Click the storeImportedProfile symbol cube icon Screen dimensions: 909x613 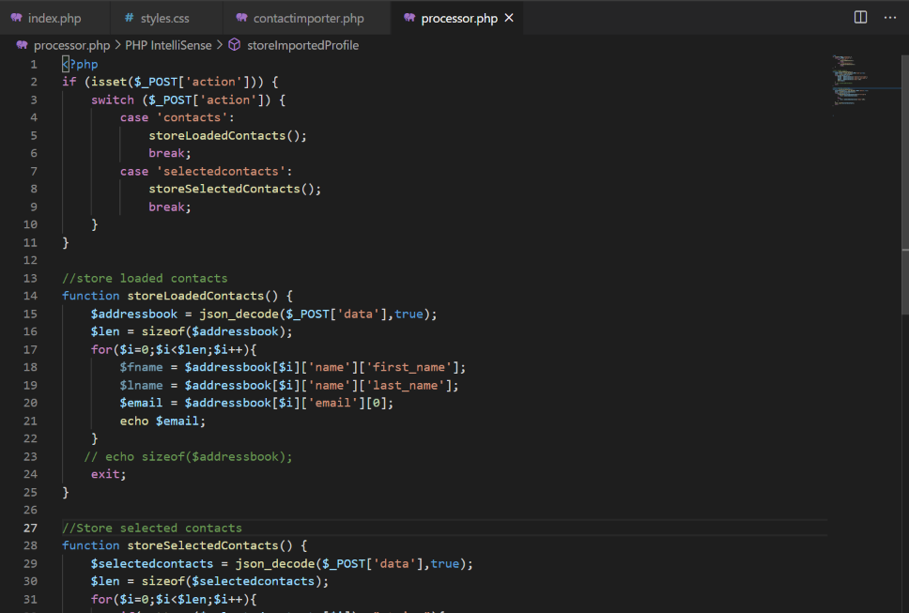pyautogui.click(x=234, y=45)
